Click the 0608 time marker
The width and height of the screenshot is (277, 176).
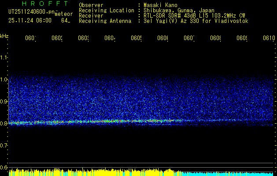(x=216, y=38)
